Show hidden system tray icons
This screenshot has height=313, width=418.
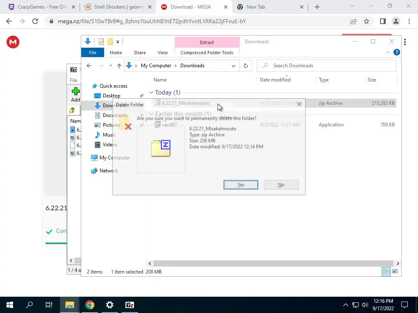(x=345, y=305)
